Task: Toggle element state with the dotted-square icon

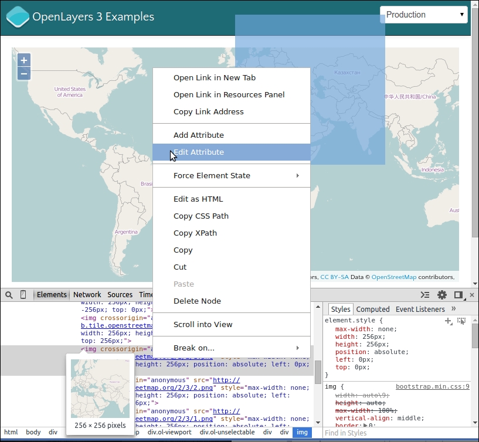Action: click(462, 321)
